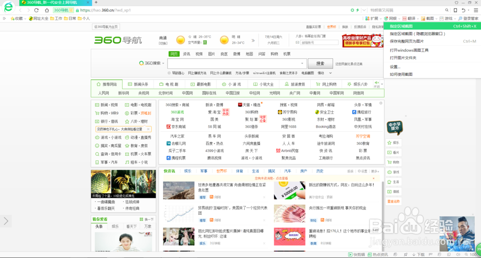Open the address bar dropdown chevron
Viewport: 481px width, 258px height.
[364, 10]
